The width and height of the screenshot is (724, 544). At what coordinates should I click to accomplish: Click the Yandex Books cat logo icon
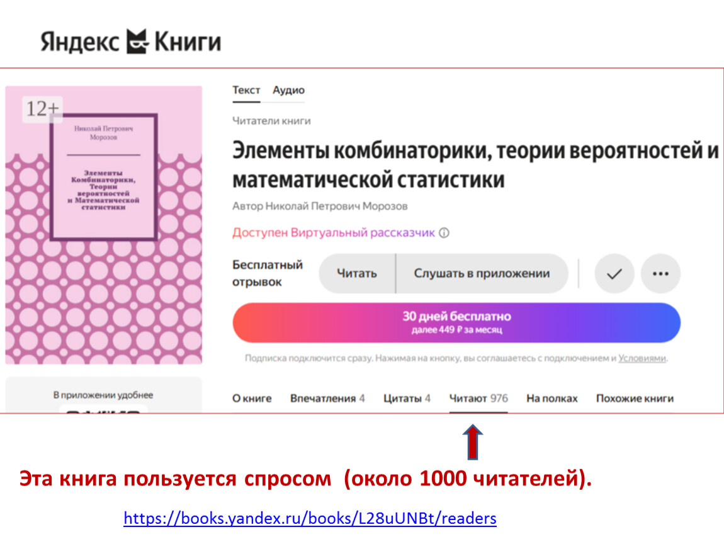click(138, 42)
